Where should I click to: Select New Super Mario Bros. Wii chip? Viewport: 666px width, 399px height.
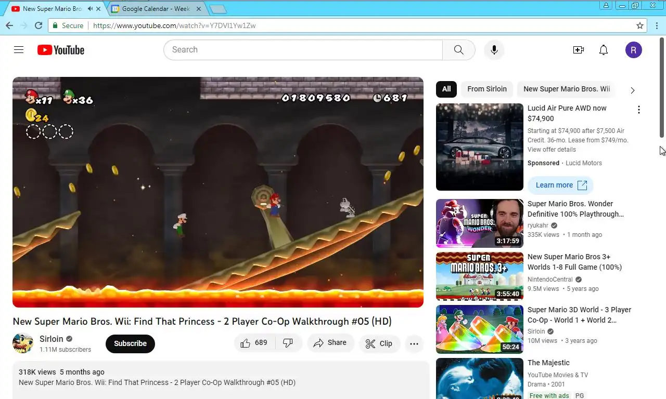click(567, 89)
